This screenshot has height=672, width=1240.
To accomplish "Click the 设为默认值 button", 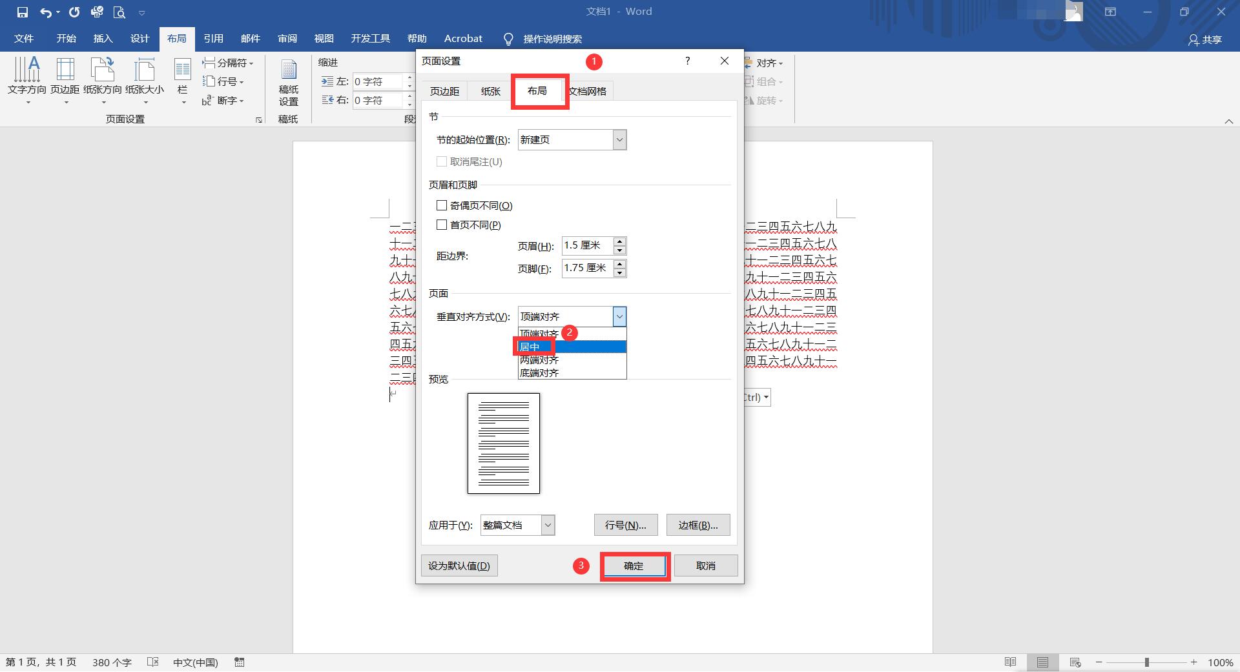I will [459, 565].
